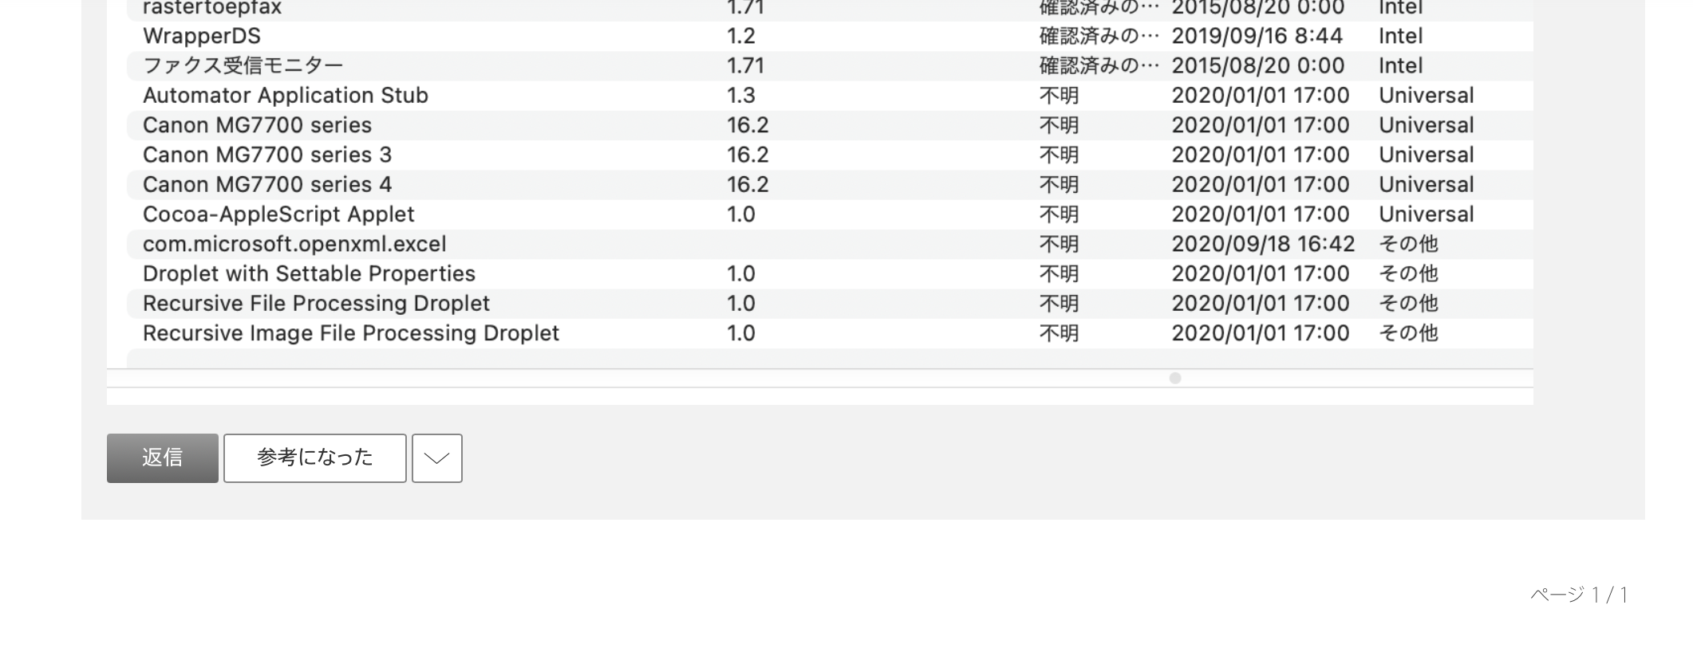Select Droplet with Settable Properties row
This screenshot has height=652, width=1693.
[309, 273]
